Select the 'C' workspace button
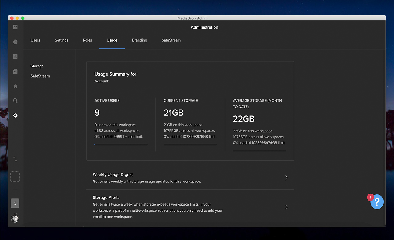The width and height of the screenshot is (394, 240). point(15,203)
